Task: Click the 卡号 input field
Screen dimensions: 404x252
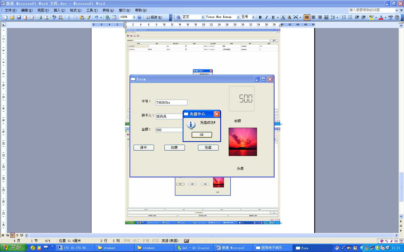Action: tap(171, 102)
